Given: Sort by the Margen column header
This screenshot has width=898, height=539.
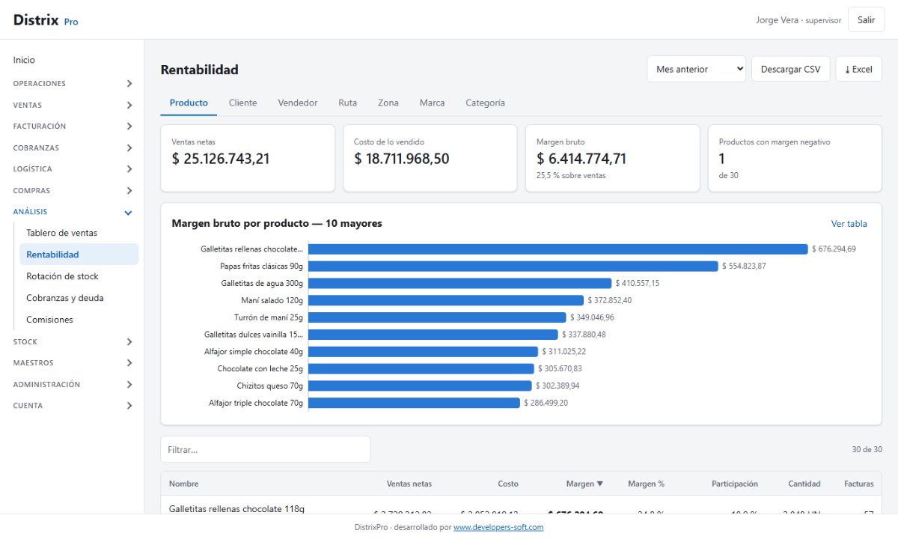Looking at the screenshot, I should (584, 484).
